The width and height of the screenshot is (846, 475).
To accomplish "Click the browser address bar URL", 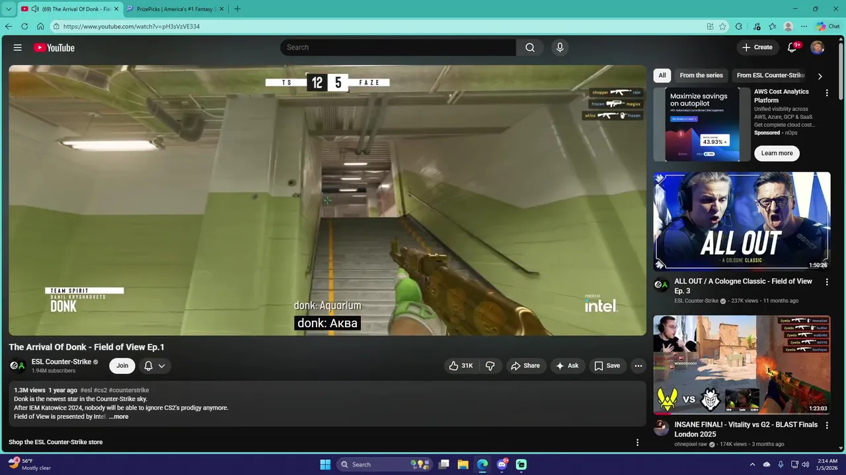I will [x=132, y=26].
